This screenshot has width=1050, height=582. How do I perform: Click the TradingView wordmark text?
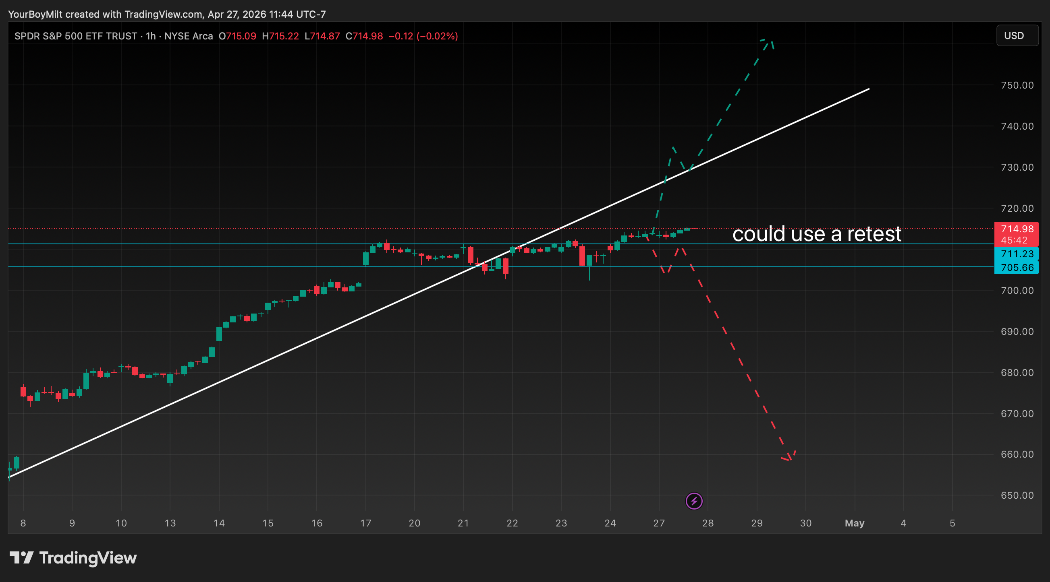(88, 558)
